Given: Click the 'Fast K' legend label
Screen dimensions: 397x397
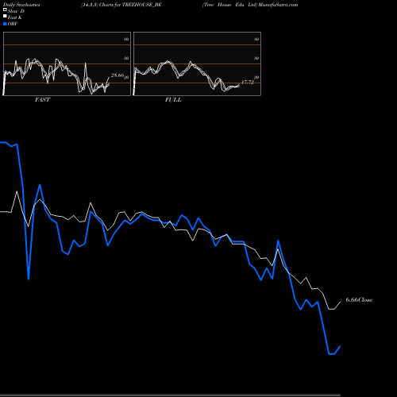Looking at the screenshot, I should pos(15,17).
